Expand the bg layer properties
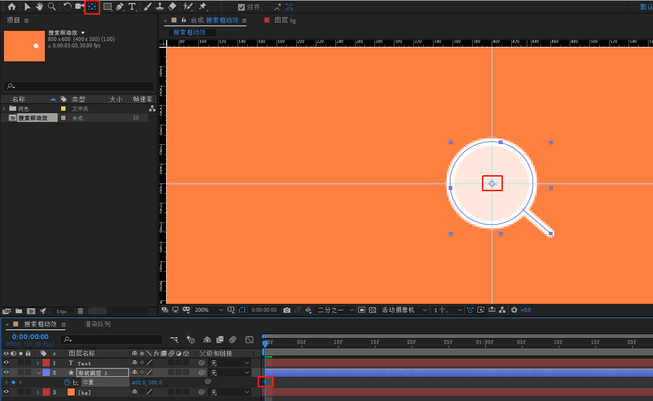653x401 pixels. pyautogui.click(x=38, y=392)
